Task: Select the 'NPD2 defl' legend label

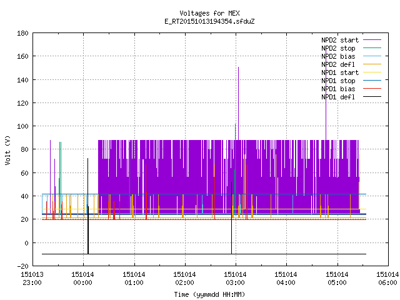Action: pyautogui.click(x=338, y=64)
